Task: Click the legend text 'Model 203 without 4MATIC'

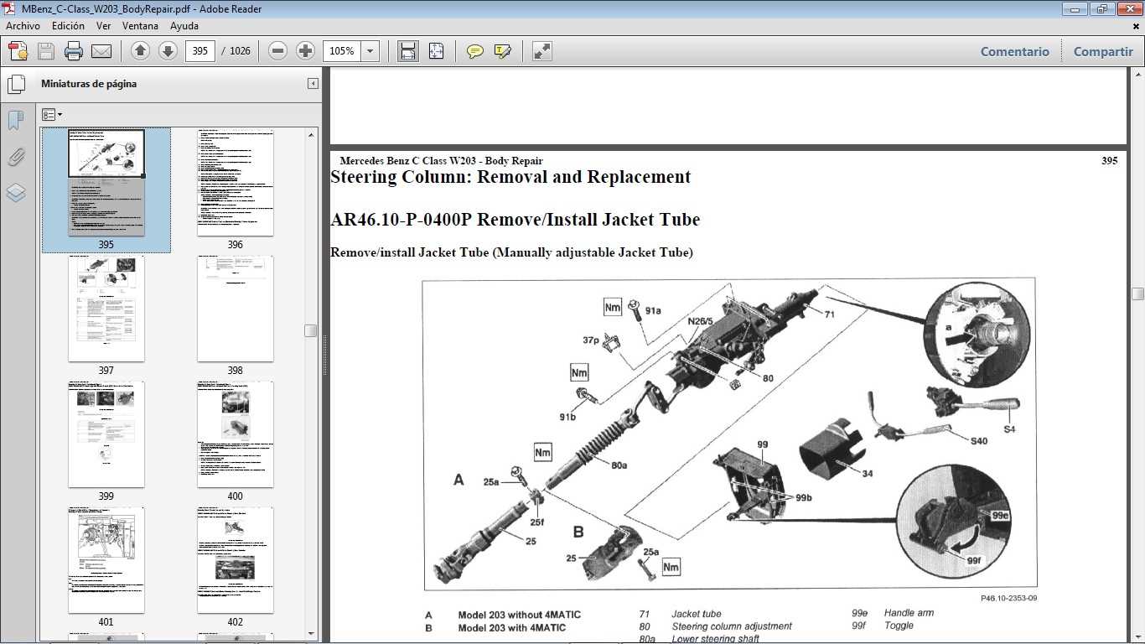Action: click(x=520, y=615)
